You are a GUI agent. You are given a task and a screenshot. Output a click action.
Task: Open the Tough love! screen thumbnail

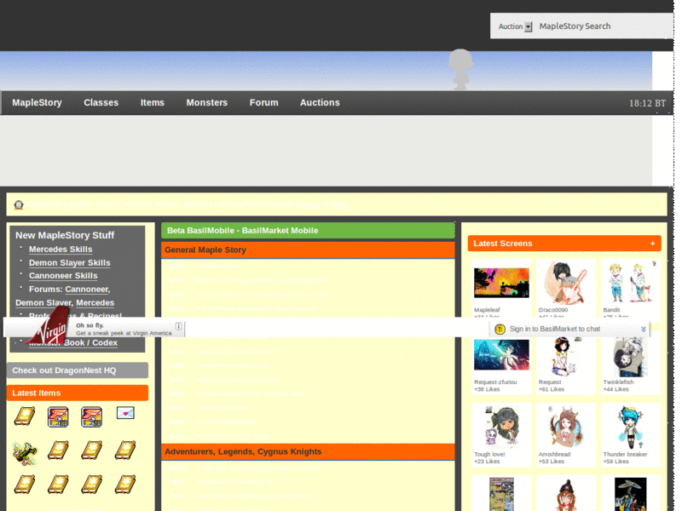point(501,427)
